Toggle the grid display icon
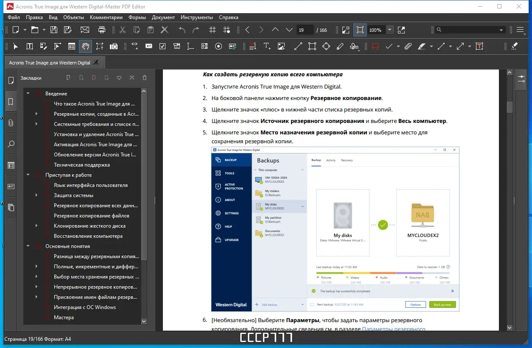Viewport: 532px width, 348px height. tap(213, 30)
